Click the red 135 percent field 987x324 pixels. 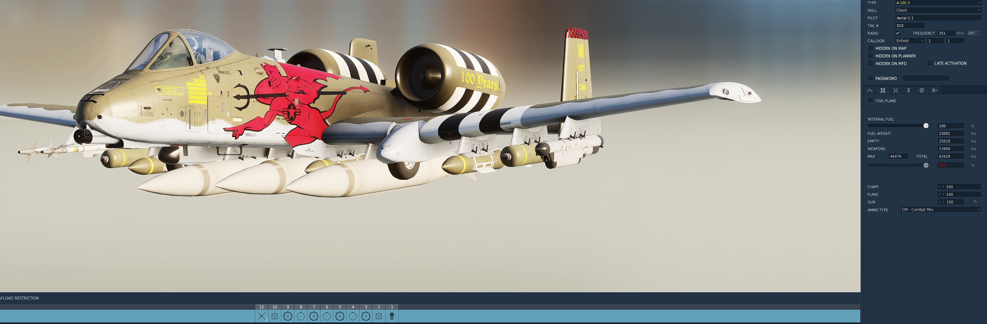[x=950, y=165]
